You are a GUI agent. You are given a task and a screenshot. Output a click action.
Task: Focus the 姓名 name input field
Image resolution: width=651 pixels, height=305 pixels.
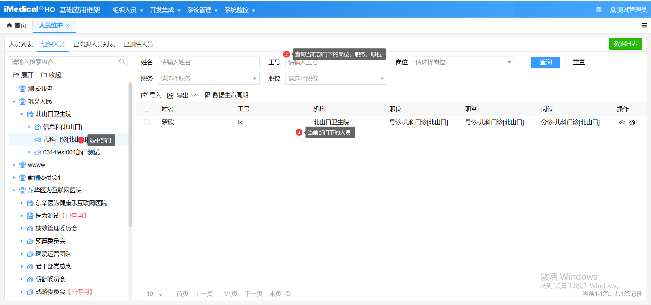pyautogui.click(x=209, y=62)
